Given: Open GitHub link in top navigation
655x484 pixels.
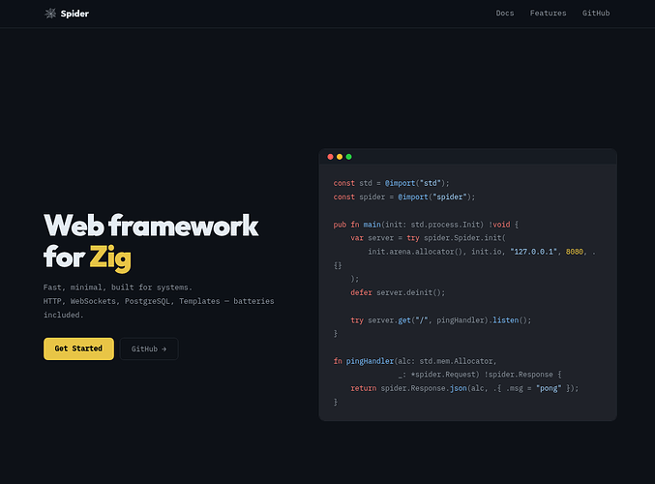Looking at the screenshot, I should [596, 14].
